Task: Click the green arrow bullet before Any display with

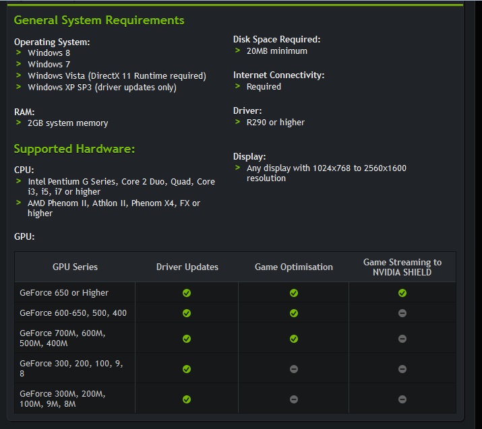Action: [x=237, y=168]
